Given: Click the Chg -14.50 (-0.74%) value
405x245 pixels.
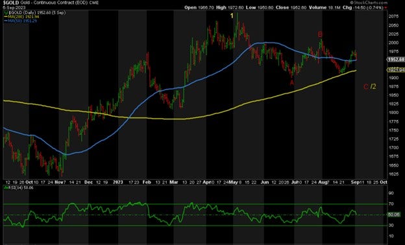Looking at the screenshot, I should [x=368, y=8].
